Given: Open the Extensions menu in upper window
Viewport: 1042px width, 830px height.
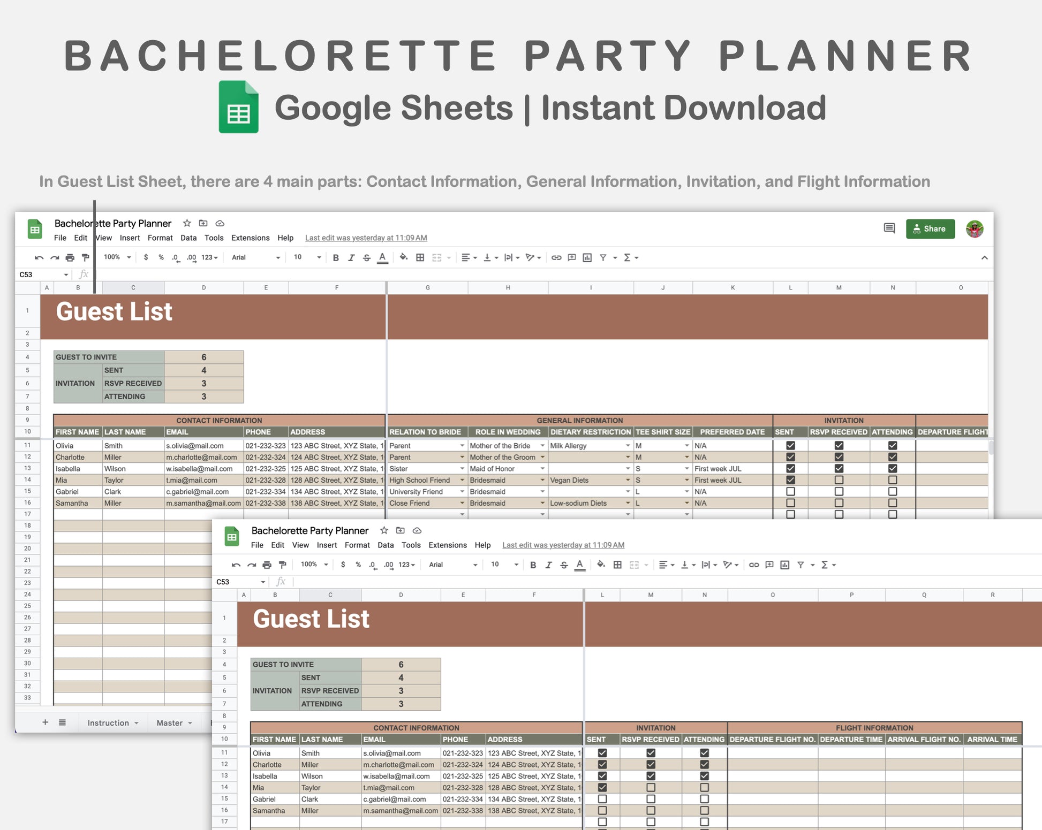Looking at the screenshot, I should (x=250, y=238).
